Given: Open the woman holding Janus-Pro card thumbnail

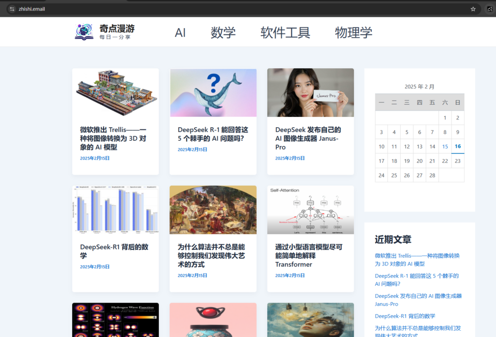Looking at the screenshot, I should pos(310,92).
